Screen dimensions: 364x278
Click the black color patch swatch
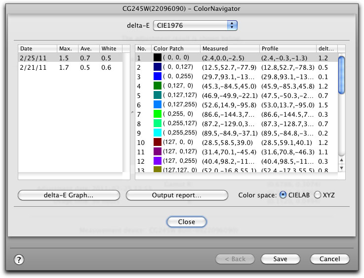tap(158, 57)
